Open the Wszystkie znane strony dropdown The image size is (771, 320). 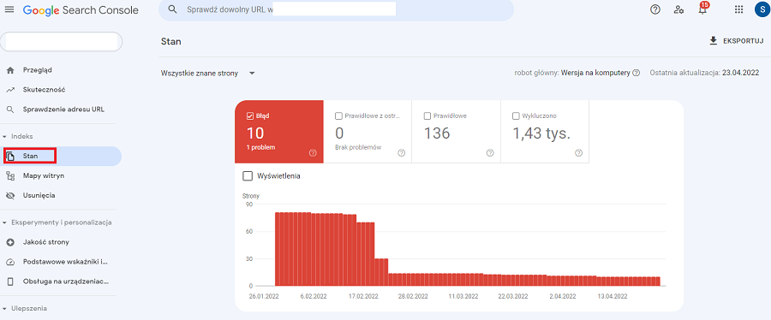point(208,73)
